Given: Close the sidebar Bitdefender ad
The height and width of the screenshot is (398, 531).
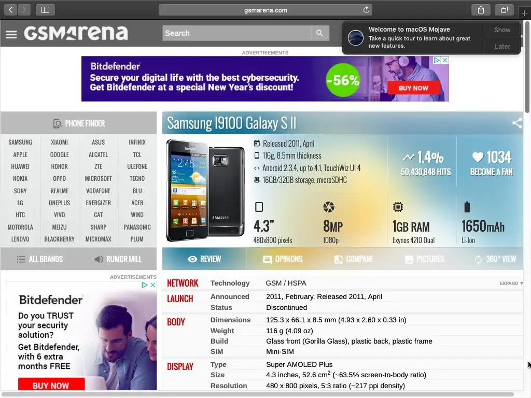Looking at the screenshot, I should click(153, 285).
